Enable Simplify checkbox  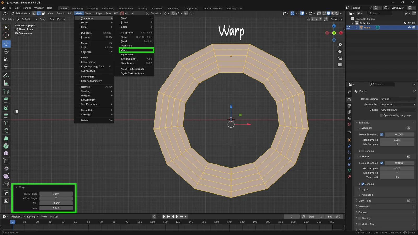(x=359, y=218)
